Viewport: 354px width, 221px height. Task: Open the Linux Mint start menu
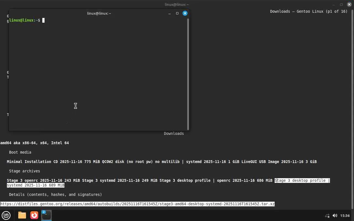(x=6, y=215)
